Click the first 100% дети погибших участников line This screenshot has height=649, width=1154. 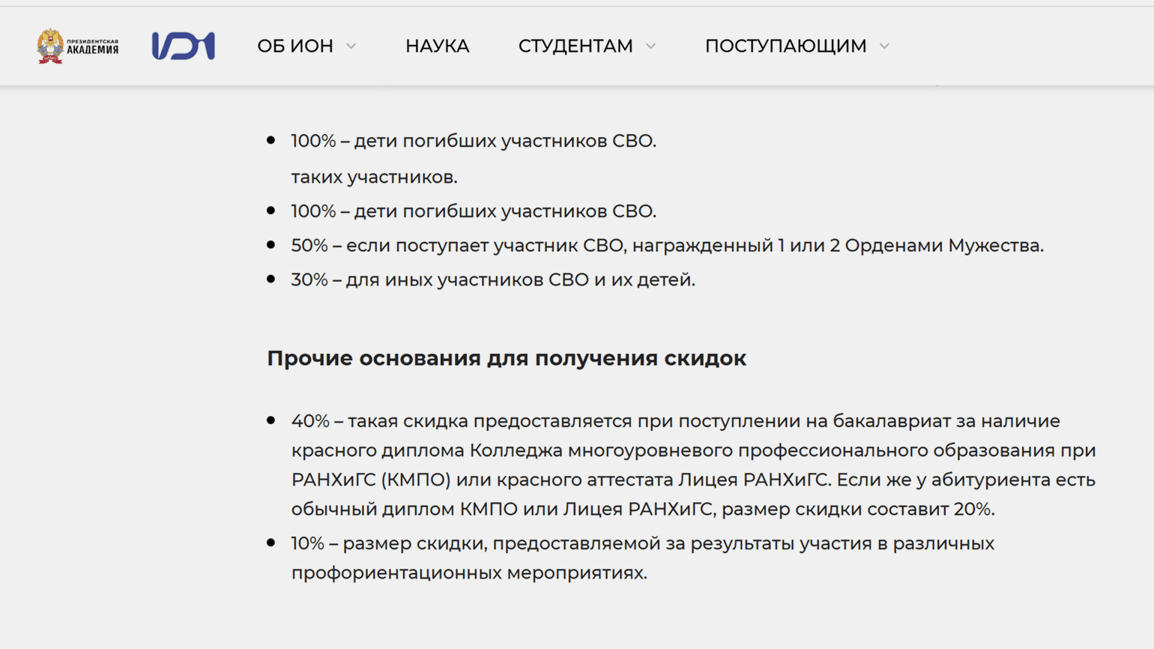(x=474, y=141)
